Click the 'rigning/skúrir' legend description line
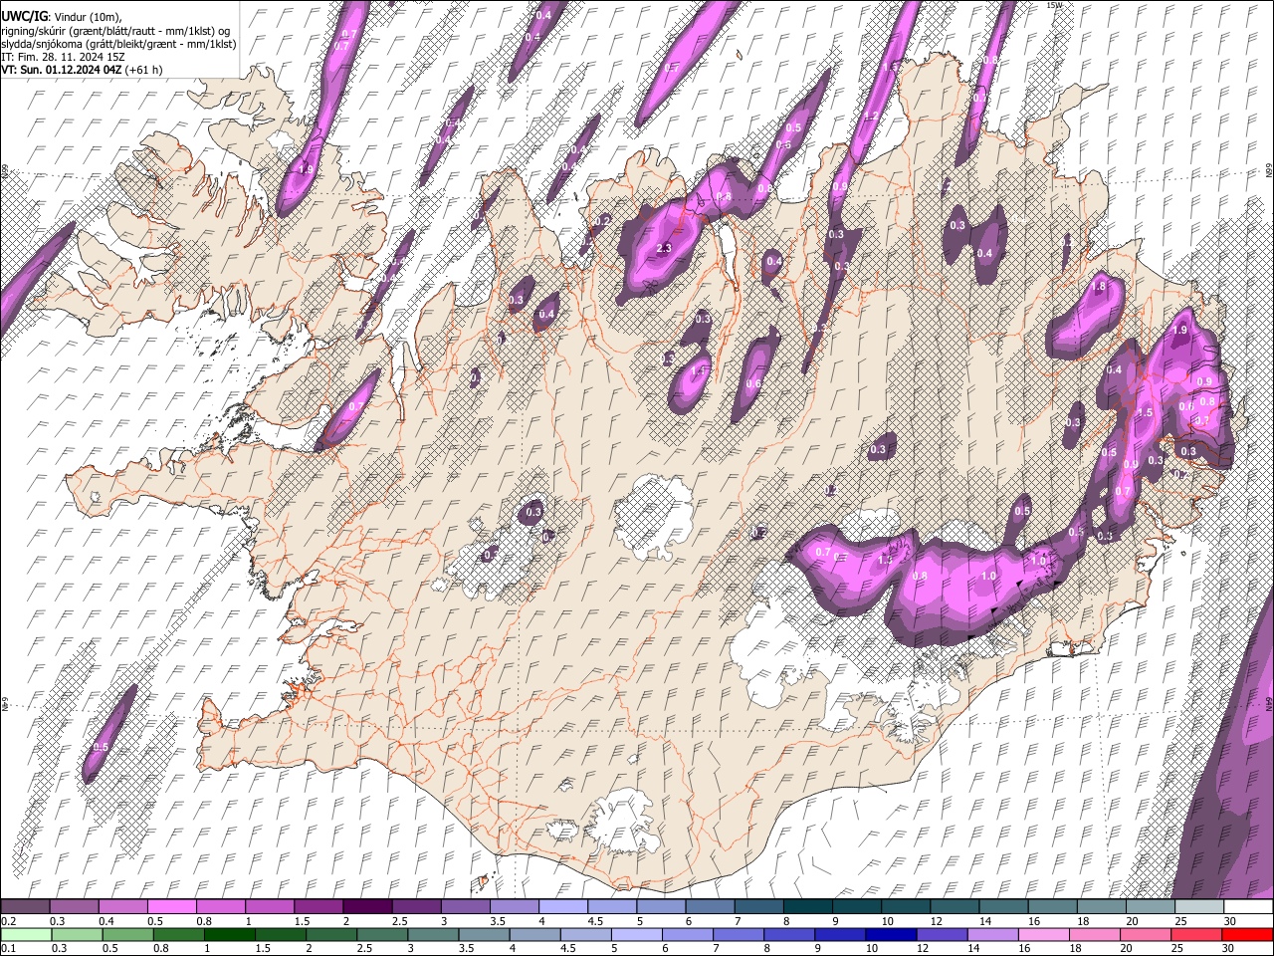The height and width of the screenshot is (956, 1274). tap(114, 30)
